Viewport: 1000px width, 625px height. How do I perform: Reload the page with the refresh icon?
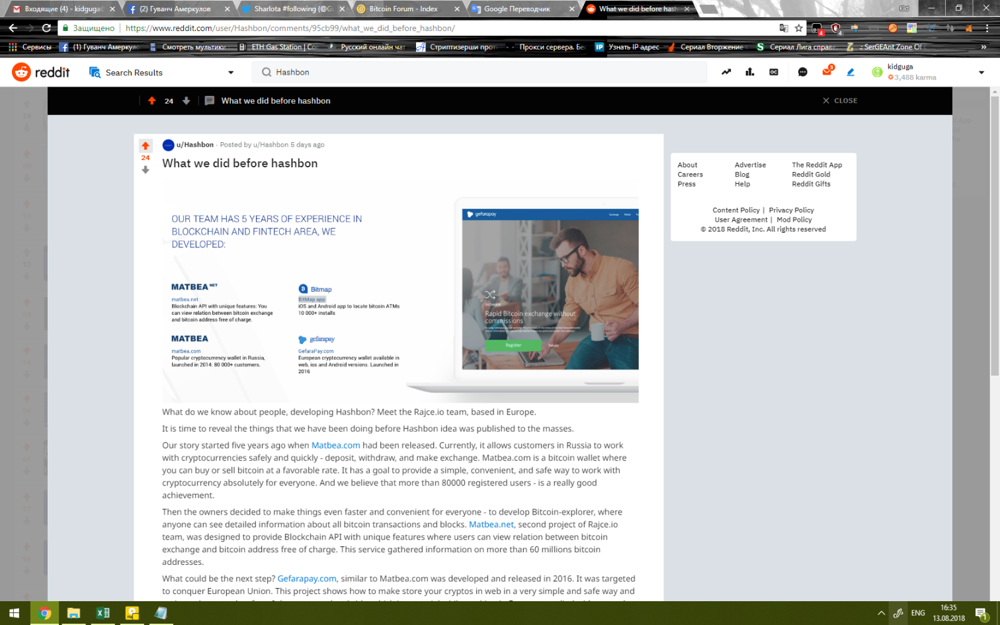46,28
